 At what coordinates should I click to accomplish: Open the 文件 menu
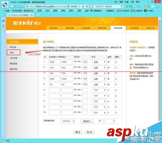pos(116,2)
